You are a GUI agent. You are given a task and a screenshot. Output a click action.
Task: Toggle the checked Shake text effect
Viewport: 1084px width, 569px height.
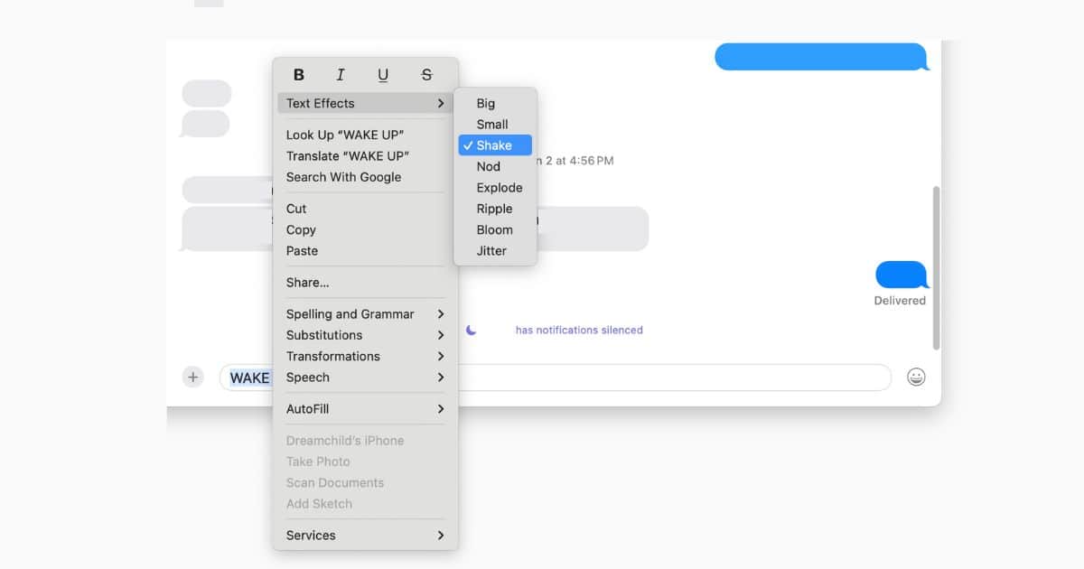tap(494, 145)
